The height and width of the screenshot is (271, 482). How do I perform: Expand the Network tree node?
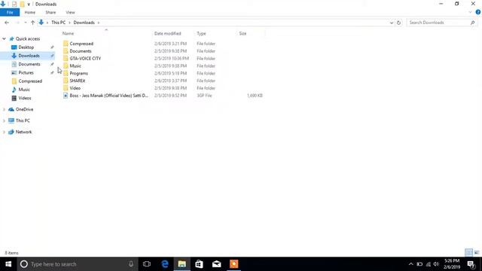click(4, 132)
